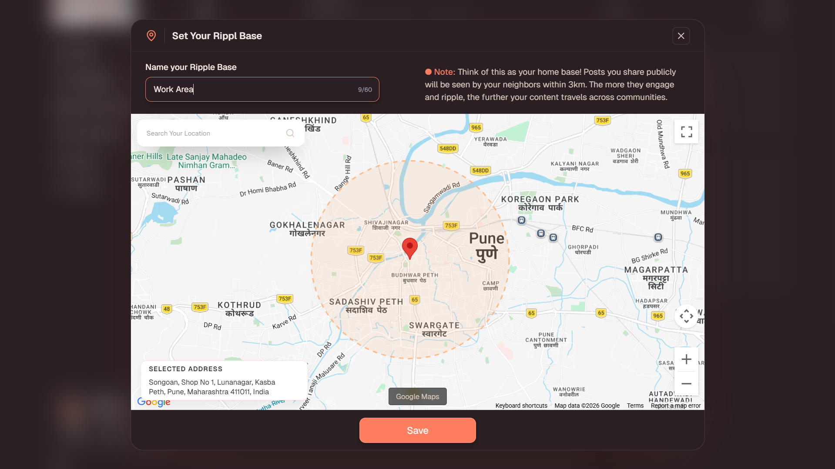
Task: Click the Wadgaon Sheri label on the map
Action: tap(625, 156)
